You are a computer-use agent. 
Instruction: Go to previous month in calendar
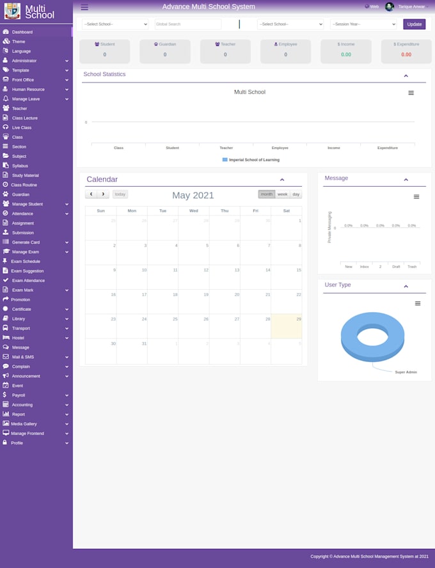coord(91,194)
